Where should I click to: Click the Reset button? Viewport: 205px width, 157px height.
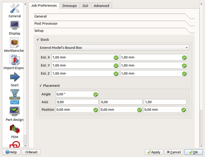coord(31,152)
